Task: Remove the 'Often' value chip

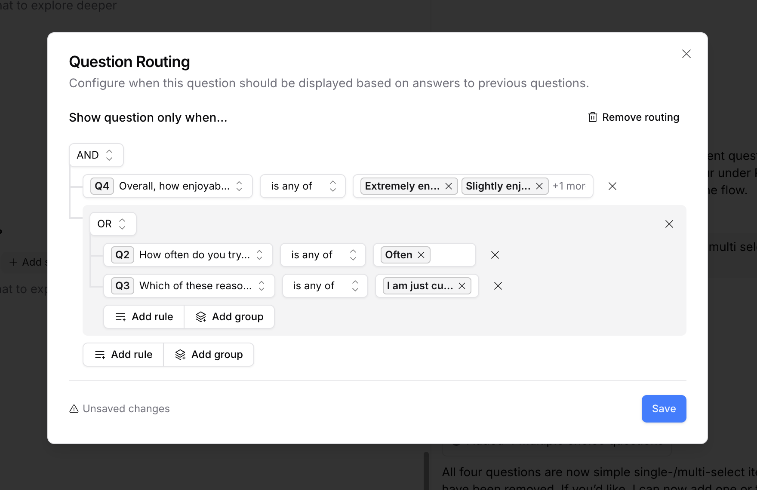Action: point(421,254)
